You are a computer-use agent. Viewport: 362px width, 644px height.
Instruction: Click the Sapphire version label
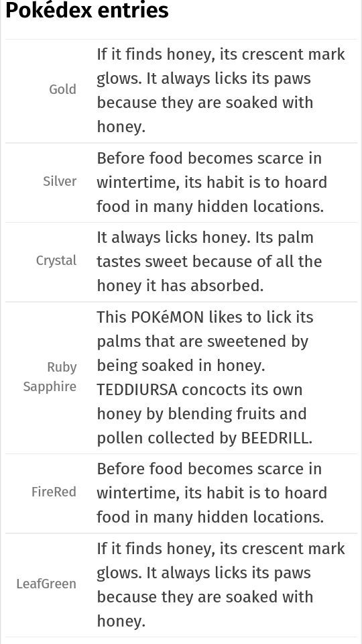(x=50, y=386)
